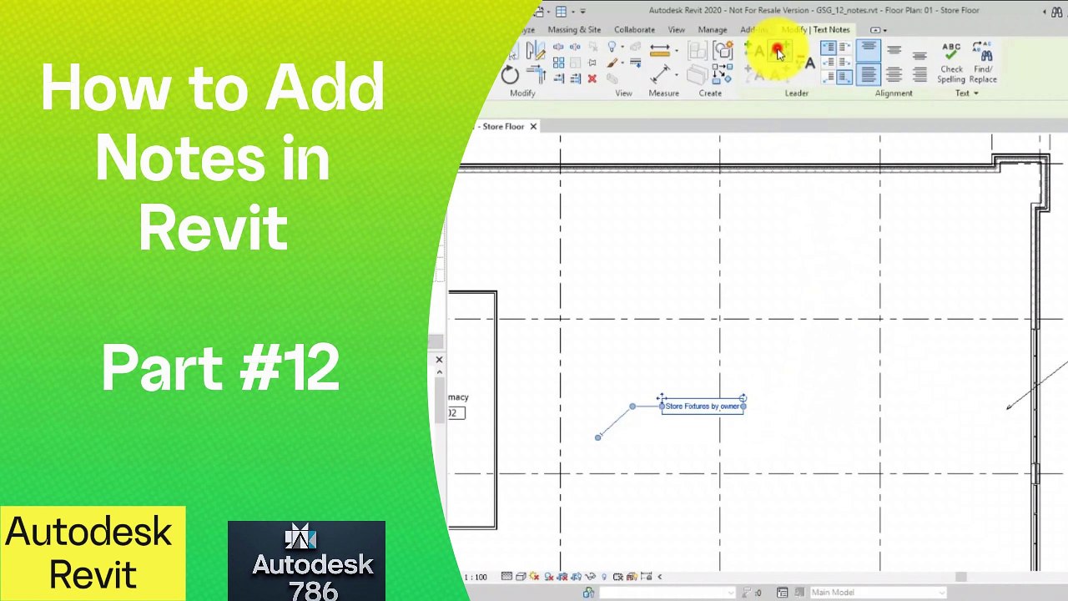Open Quick Access Toolbar customize arrow
This screenshot has width=1068, height=601.
(x=582, y=12)
